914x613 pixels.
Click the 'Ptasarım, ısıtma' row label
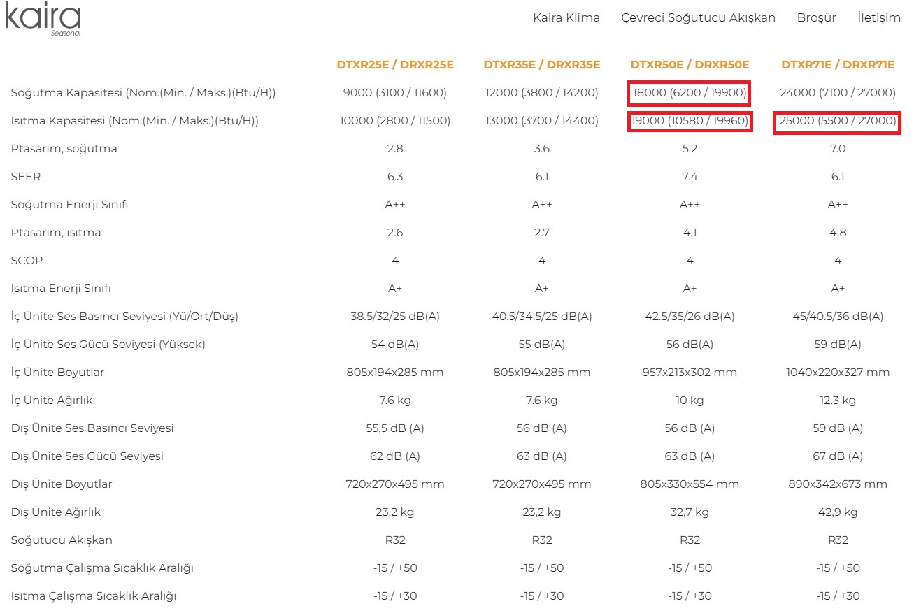pos(56,233)
